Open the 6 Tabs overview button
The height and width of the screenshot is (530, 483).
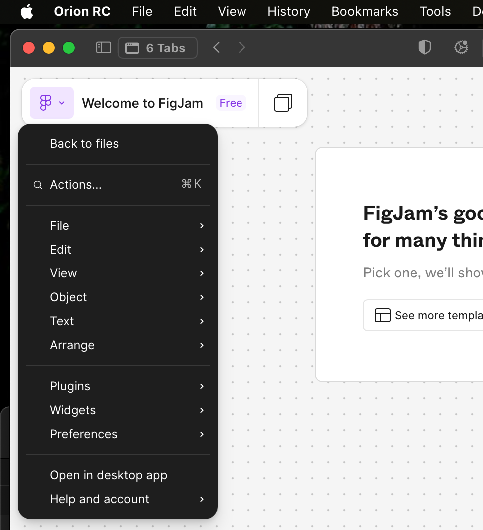(x=157, y=48)
